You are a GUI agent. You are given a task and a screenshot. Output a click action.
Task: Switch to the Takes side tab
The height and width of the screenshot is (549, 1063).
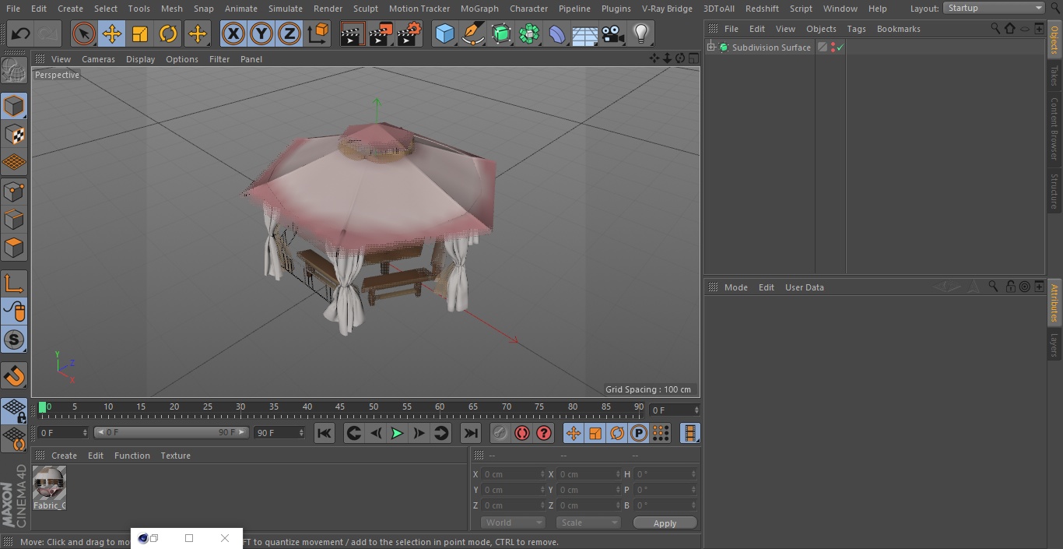tap(1054, 76)
